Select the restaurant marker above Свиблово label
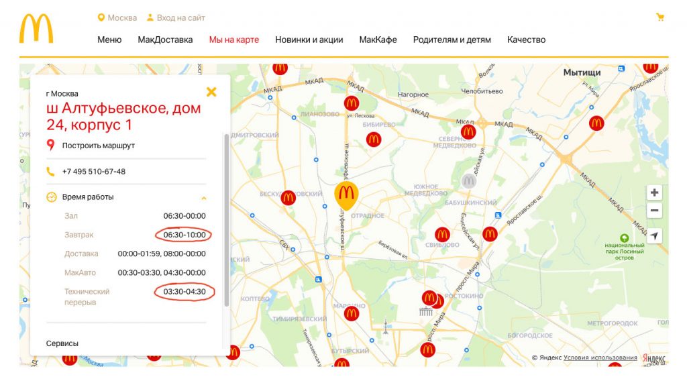687x385 pixels. pos(442,235)
